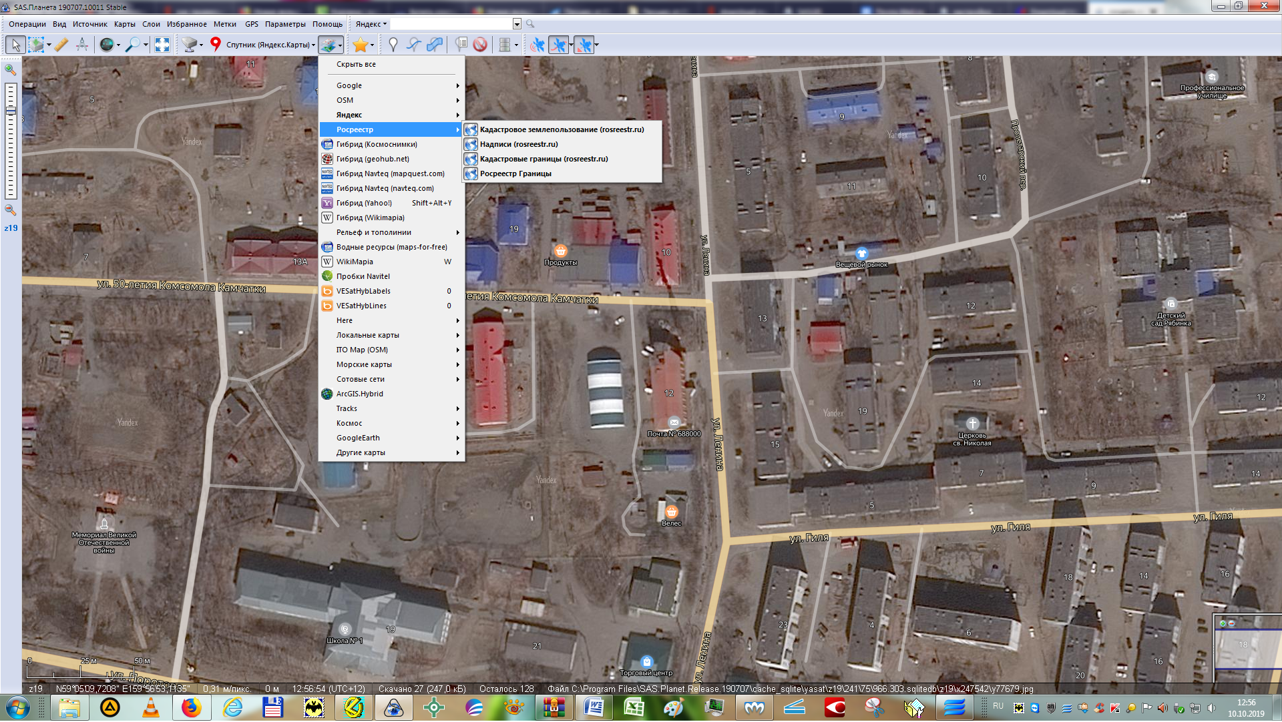Image resolution: width=1282 pixels, height=722 pixels.
Task: Open the Спутник (Яндекс.Карты) map dropdown
Action: pos(270,45)
